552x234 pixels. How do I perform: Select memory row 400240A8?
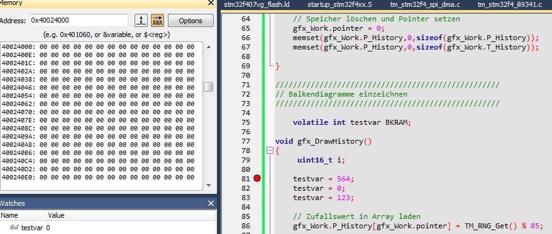(x=98, y=145)
